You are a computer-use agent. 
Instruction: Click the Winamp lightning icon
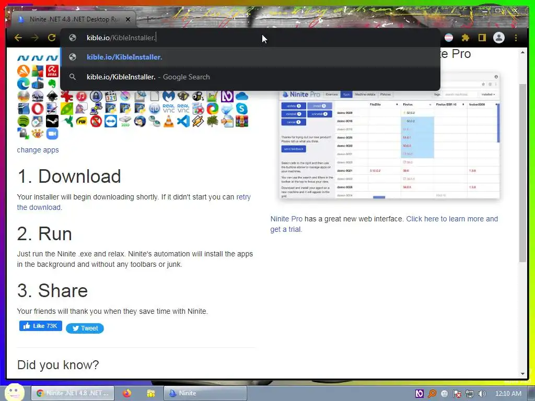coord(198,121)
